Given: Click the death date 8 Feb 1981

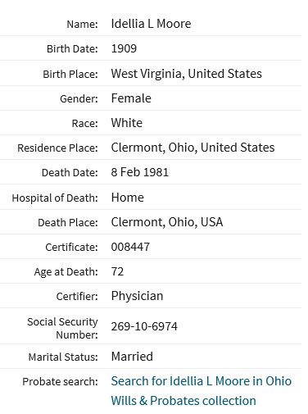Looking at the screenshot, I should [x=140, y=172].
